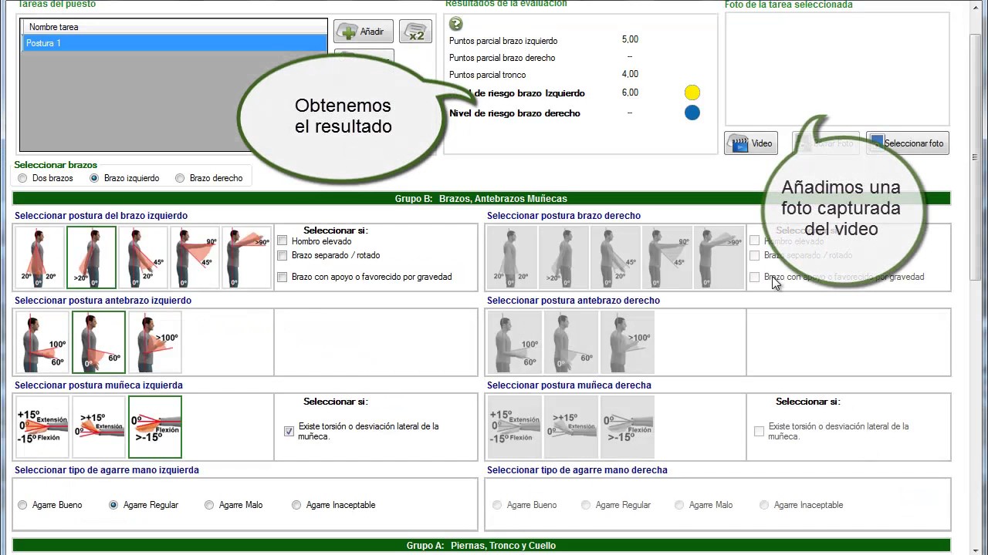Select the Postura 1 task row

point(174,43)
